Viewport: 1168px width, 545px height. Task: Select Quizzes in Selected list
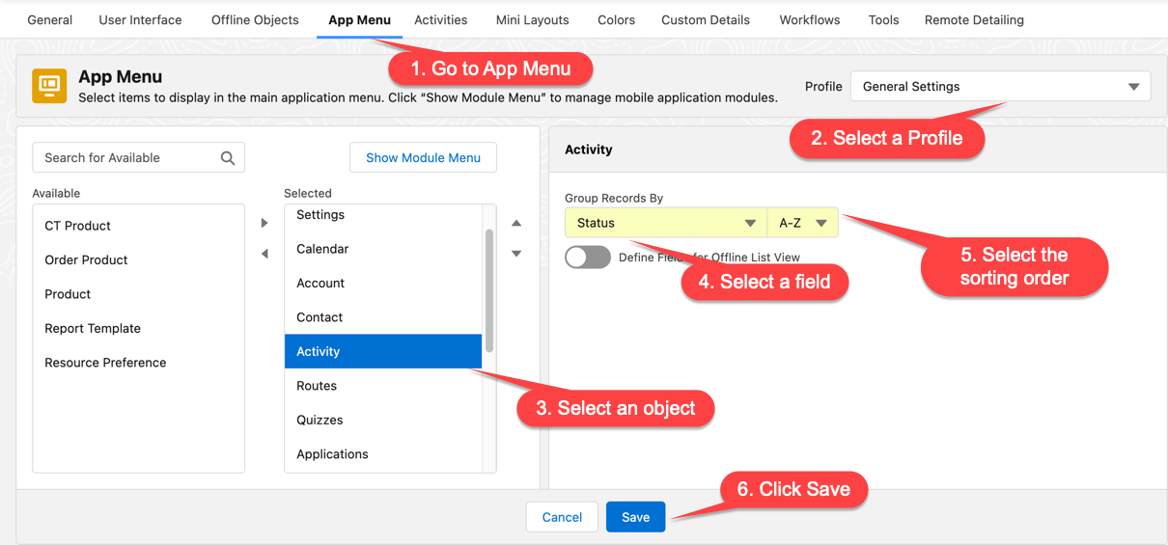point(383,421)
